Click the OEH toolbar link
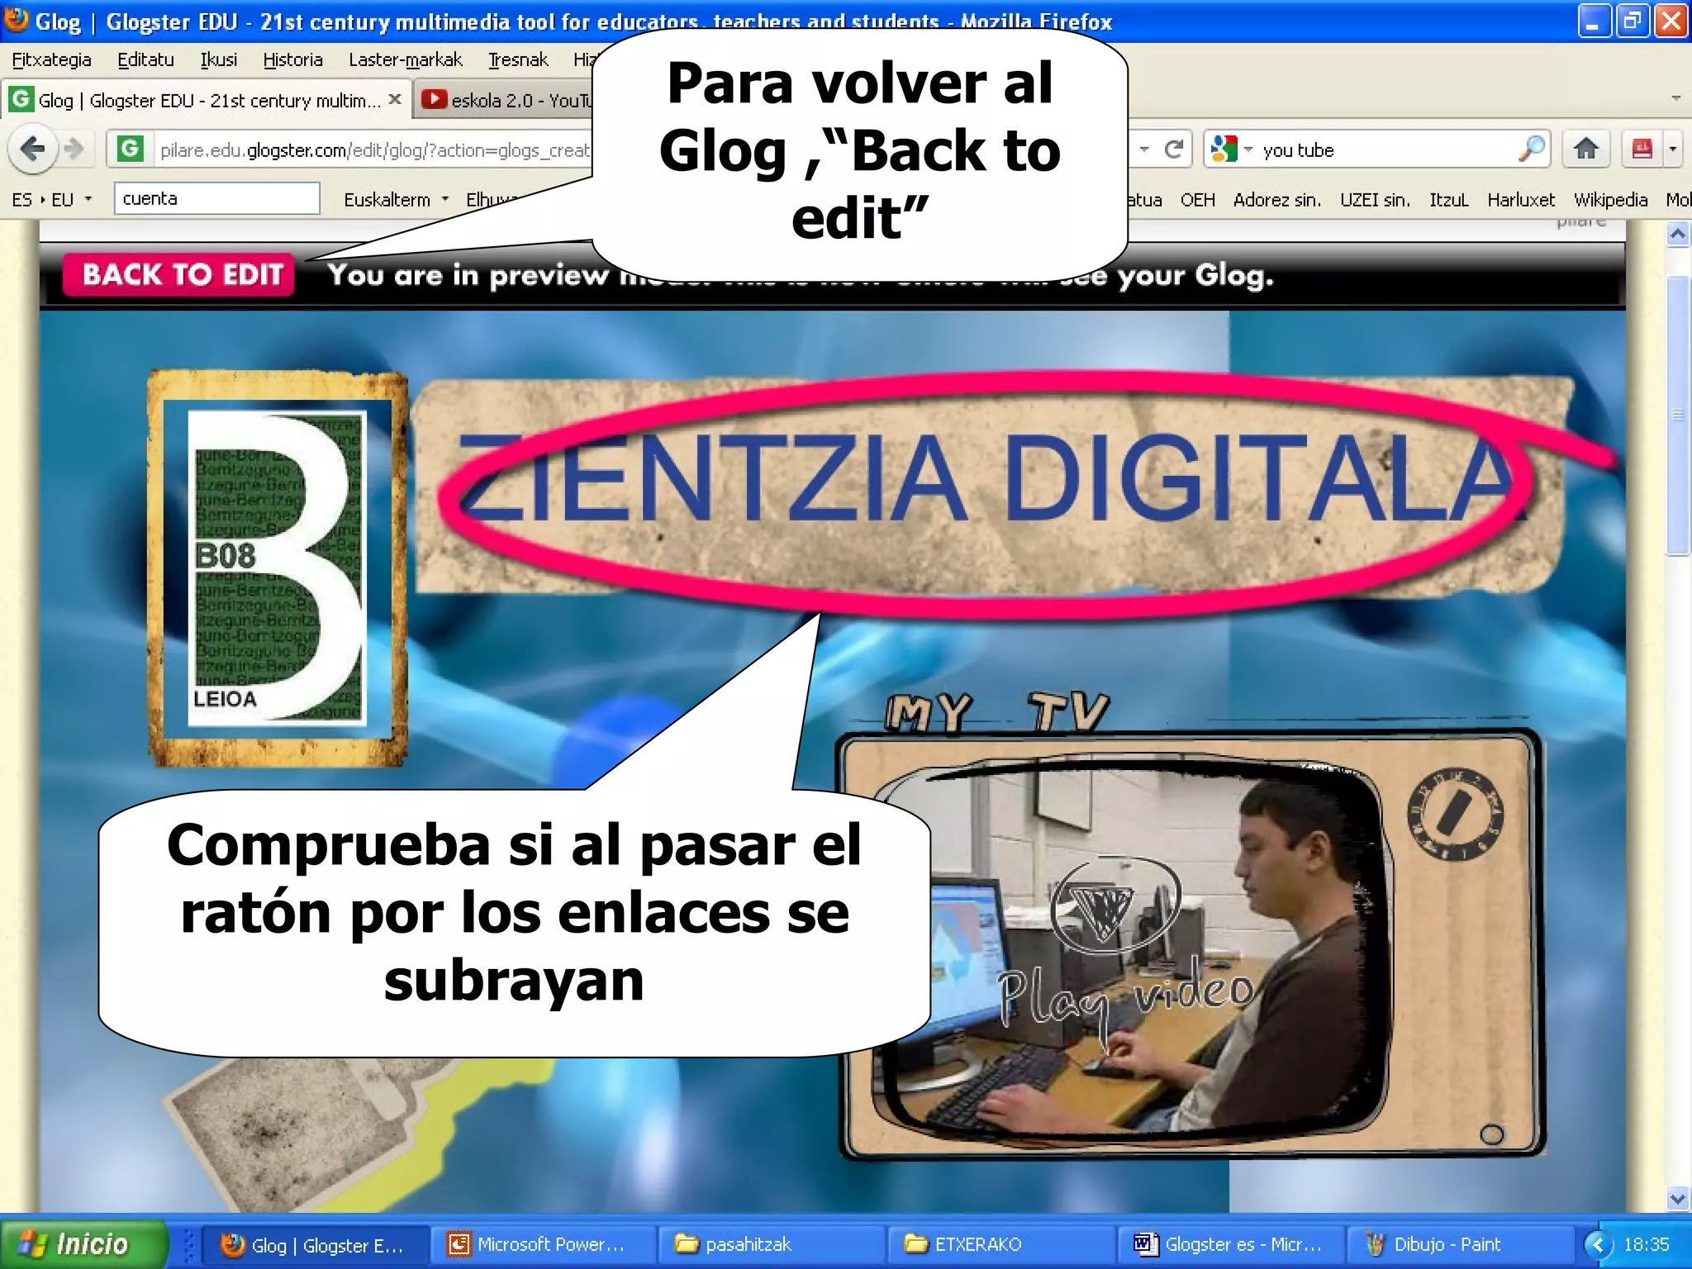The height and width of the screenshot is (1269, 1692). (x=1197, y=199)
